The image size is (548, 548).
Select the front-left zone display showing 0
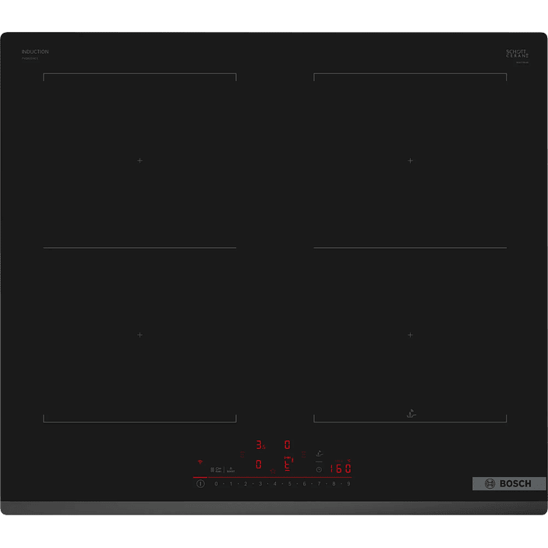tap(259, 464)
